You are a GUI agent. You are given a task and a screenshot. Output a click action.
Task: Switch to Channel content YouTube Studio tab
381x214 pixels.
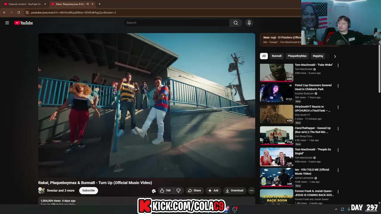pyautogui.click(x=25, y=4)
